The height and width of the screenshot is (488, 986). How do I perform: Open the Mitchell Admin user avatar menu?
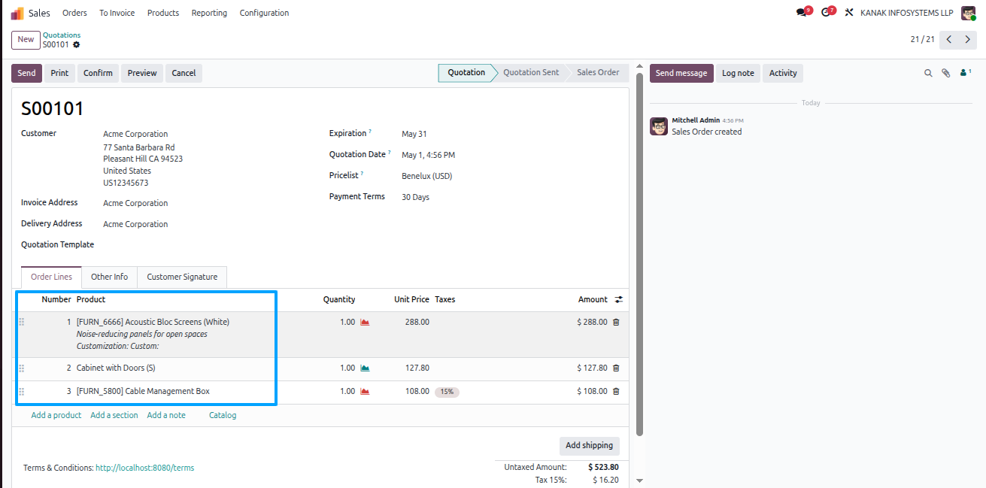click(968, 13)
